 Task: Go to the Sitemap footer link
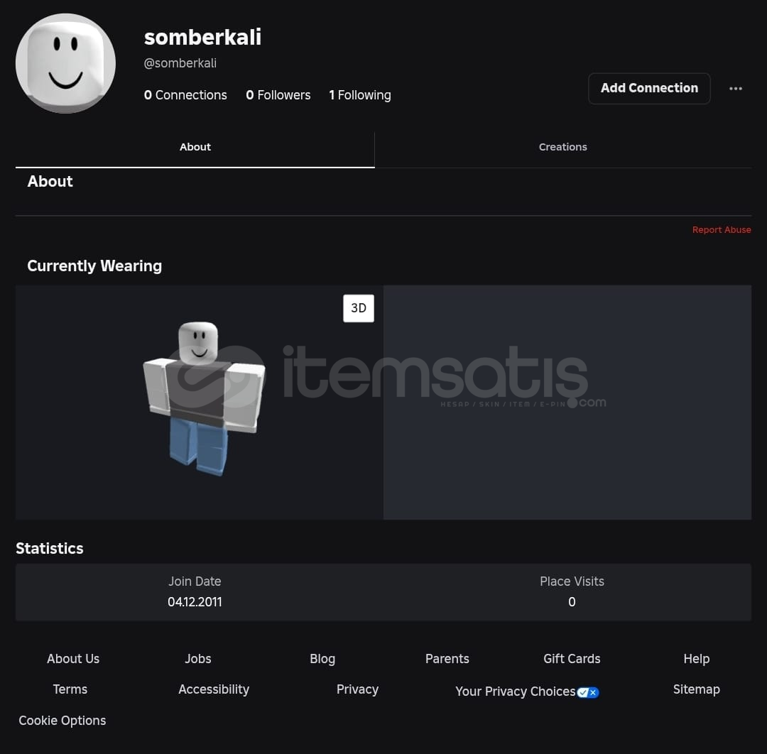(696, 689)
